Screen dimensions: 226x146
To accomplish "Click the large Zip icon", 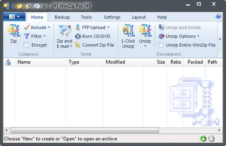I will point(14,31).
